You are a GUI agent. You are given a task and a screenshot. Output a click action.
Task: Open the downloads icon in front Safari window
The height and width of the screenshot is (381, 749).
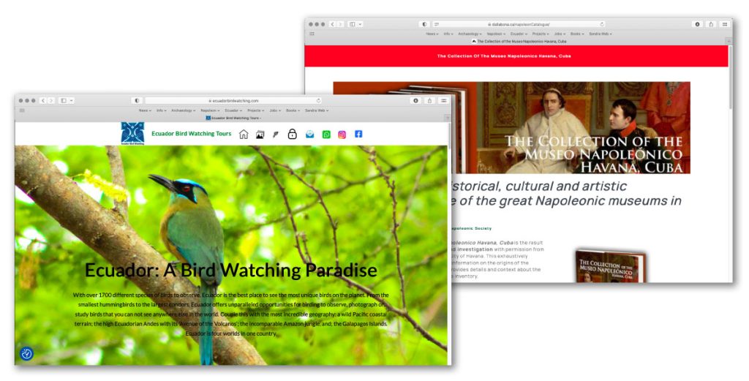(x=415, y=101)
